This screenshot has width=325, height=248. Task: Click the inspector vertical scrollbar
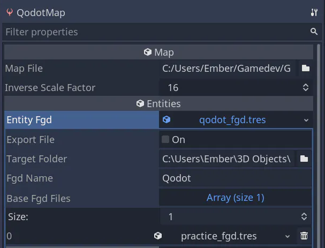(319, 145)
